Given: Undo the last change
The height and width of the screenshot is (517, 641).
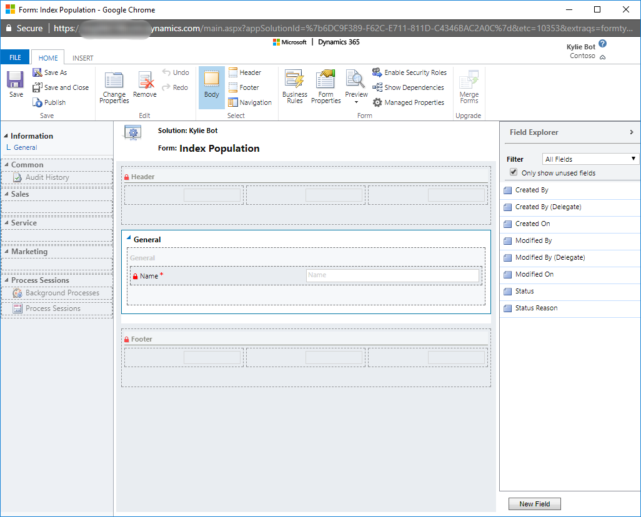Looking at the screenshot, I should [x=176, y=72].
